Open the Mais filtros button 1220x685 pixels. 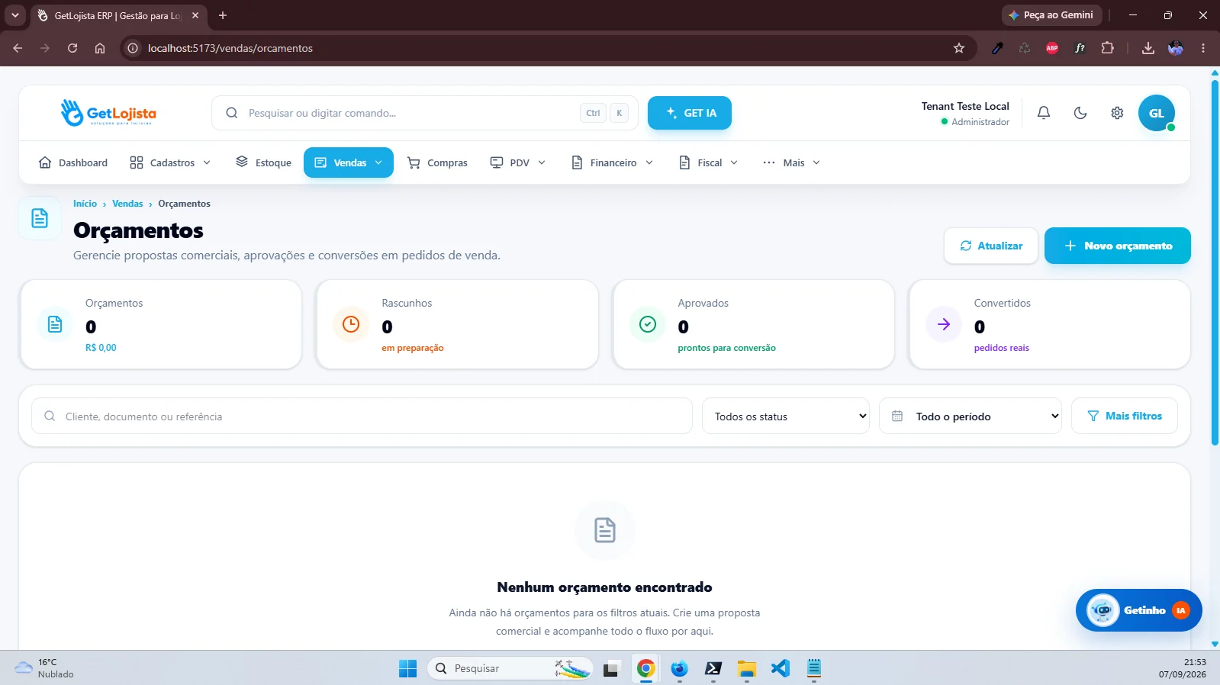1125,416
